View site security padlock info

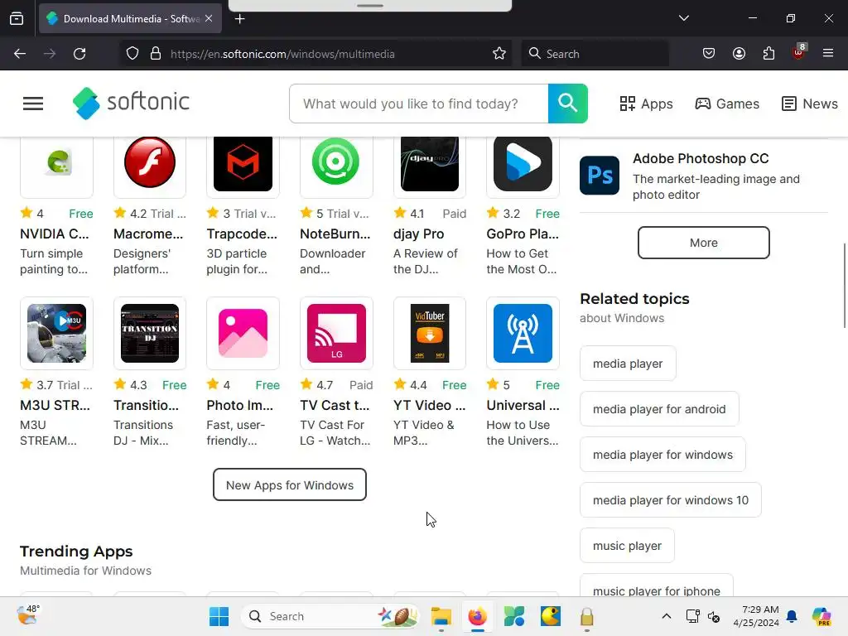coord(156,54)
